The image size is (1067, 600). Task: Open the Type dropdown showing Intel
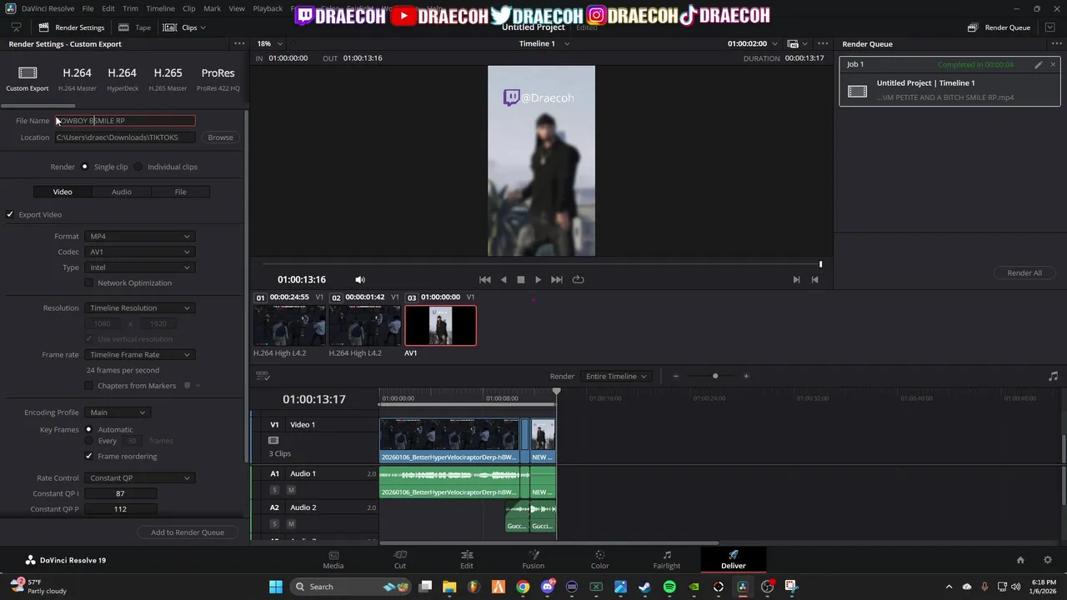point(139,267)
